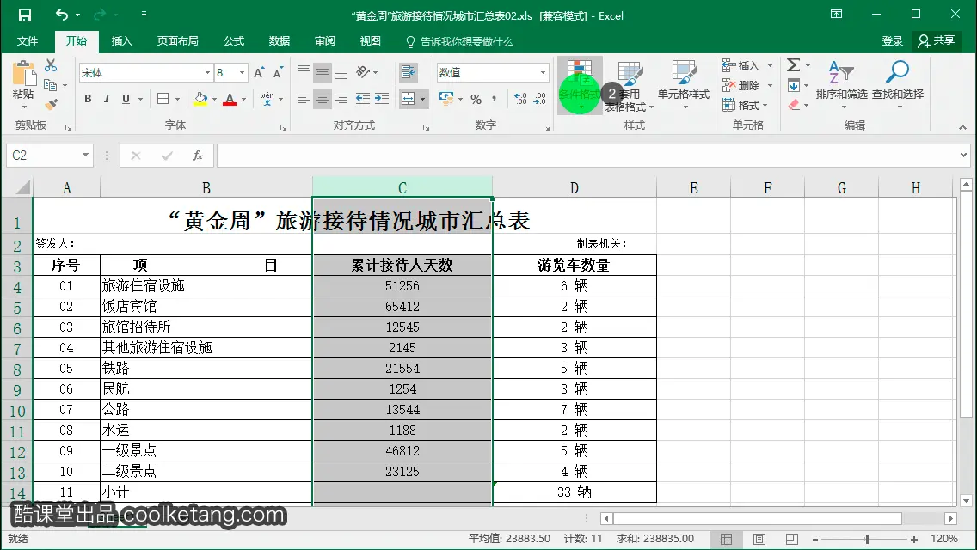
Task: Click the zoom slider handle
Action: pos(867,539)
